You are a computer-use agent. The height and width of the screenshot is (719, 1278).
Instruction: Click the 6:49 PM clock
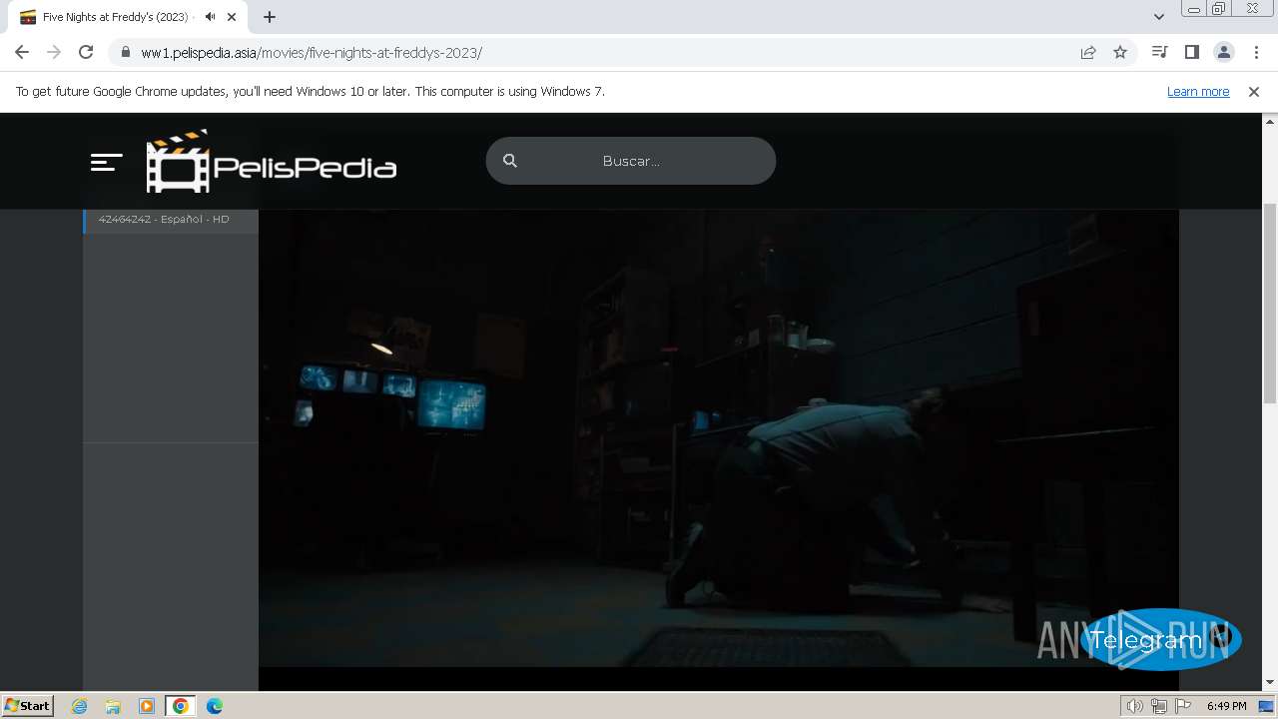click(1226, 706)
